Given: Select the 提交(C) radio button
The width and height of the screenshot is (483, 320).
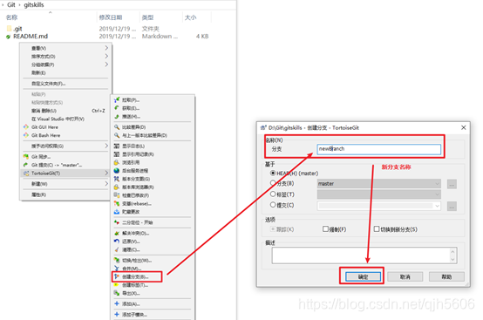Looking at the screenshot, I should click(x=273, y=205).
